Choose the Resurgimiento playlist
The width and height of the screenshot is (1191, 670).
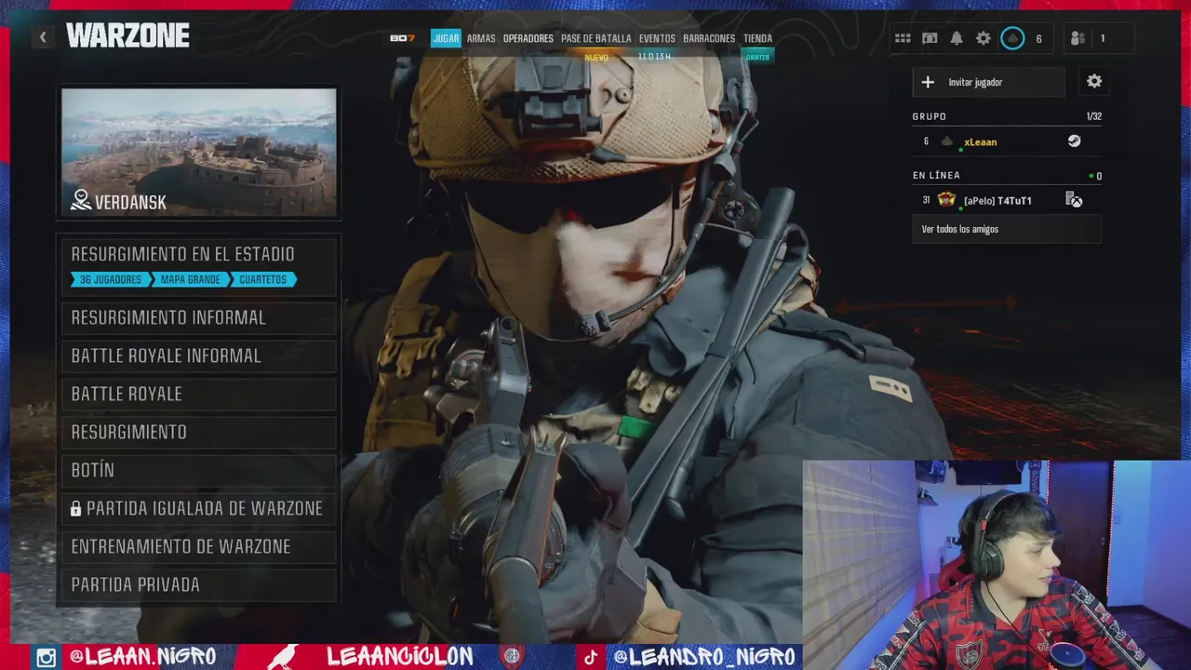[198, 433]
